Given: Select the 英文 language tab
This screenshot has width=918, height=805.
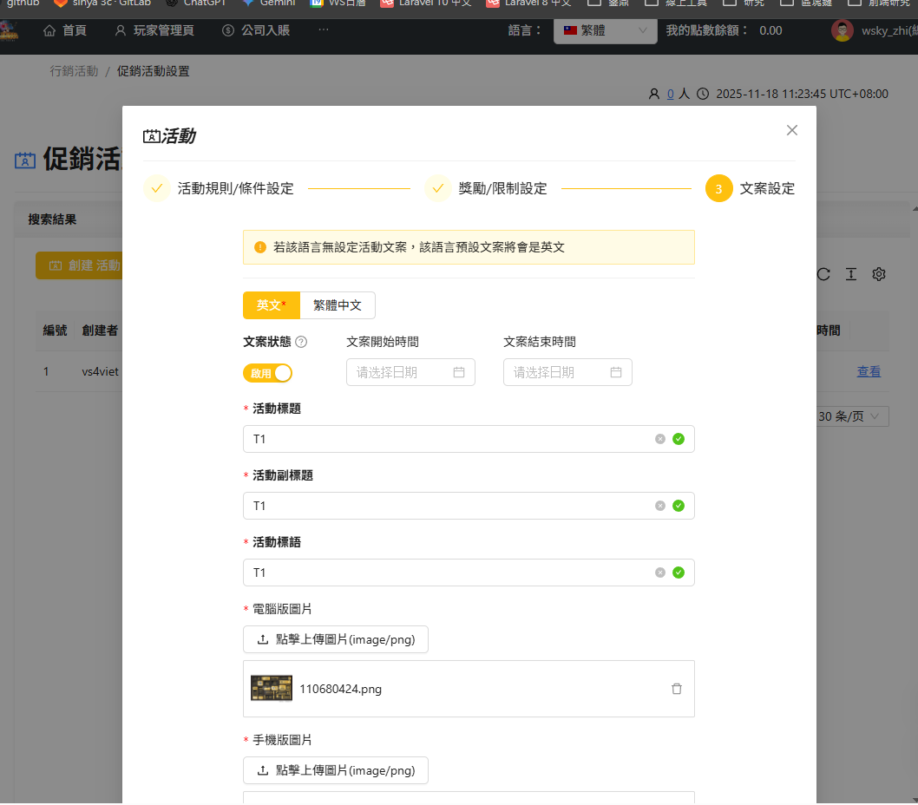Looking at the screenshot, I should 271,305.
